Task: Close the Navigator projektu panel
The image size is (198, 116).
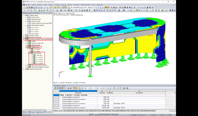Action: pos(51,13)
